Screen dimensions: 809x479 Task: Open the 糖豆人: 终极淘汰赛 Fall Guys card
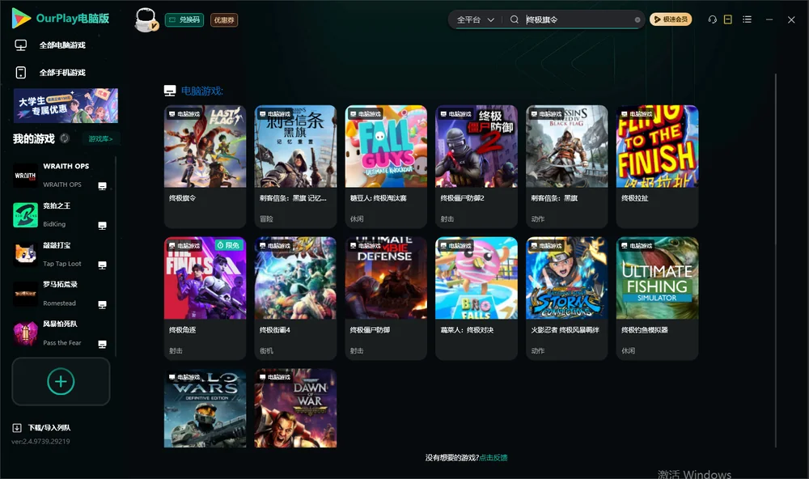click(386, 166)
